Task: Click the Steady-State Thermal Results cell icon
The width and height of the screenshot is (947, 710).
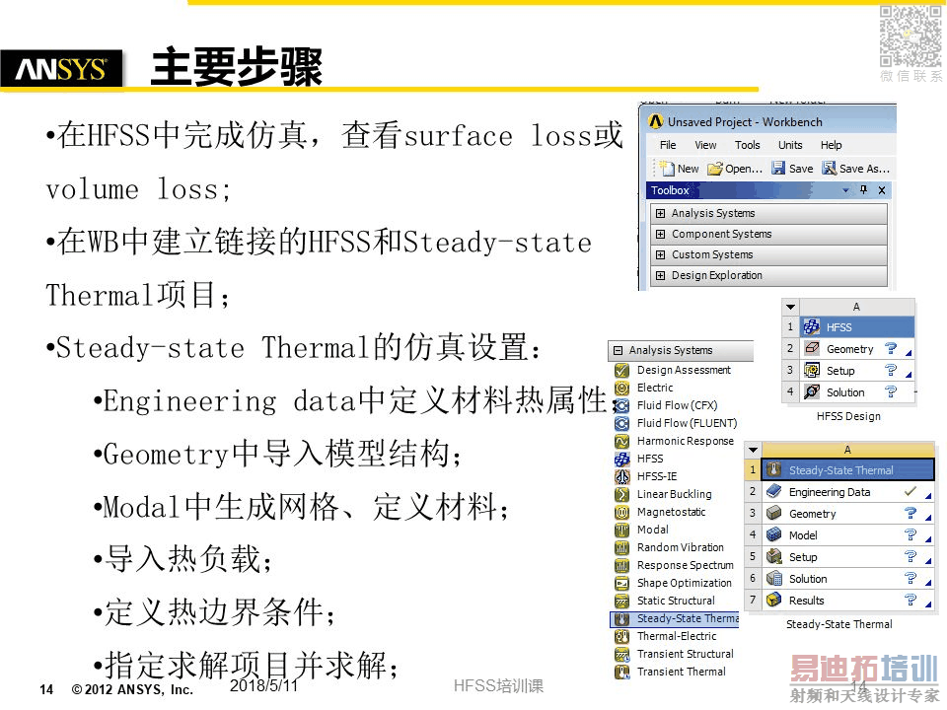Action: click(773, 601)
